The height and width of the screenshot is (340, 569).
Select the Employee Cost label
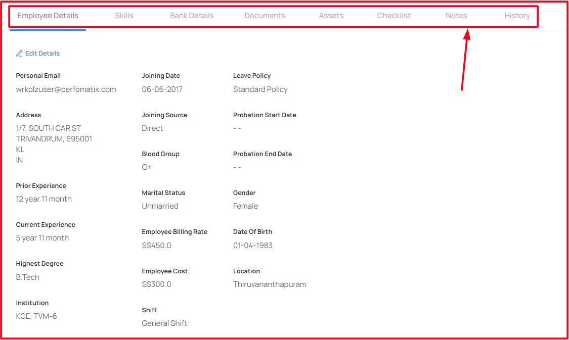[165, 271]
